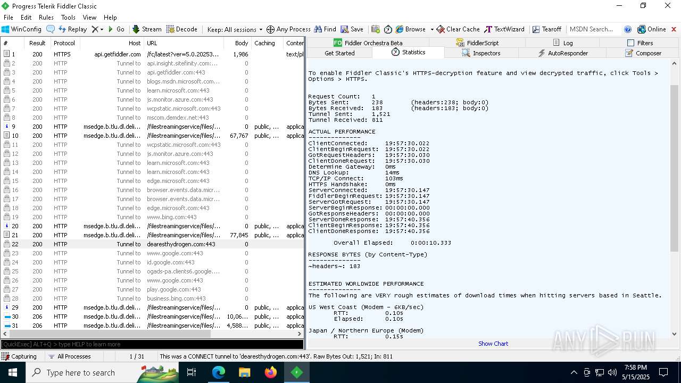Toggle Stream mode
This screenshot has height=383, width=681.
pyautogui.click(x=147, y=29)
